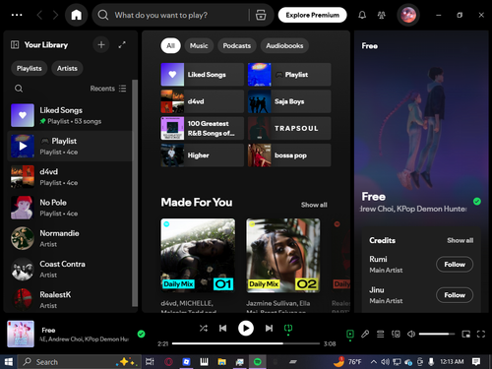Open the play queue

[381, 335]
